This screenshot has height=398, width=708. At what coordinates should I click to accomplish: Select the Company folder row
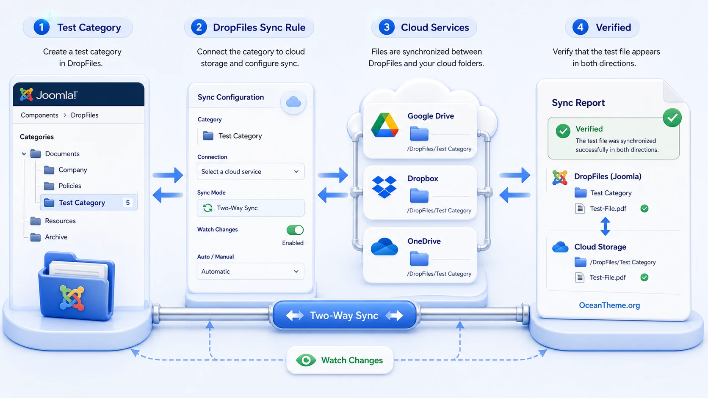tap(66, 170)
